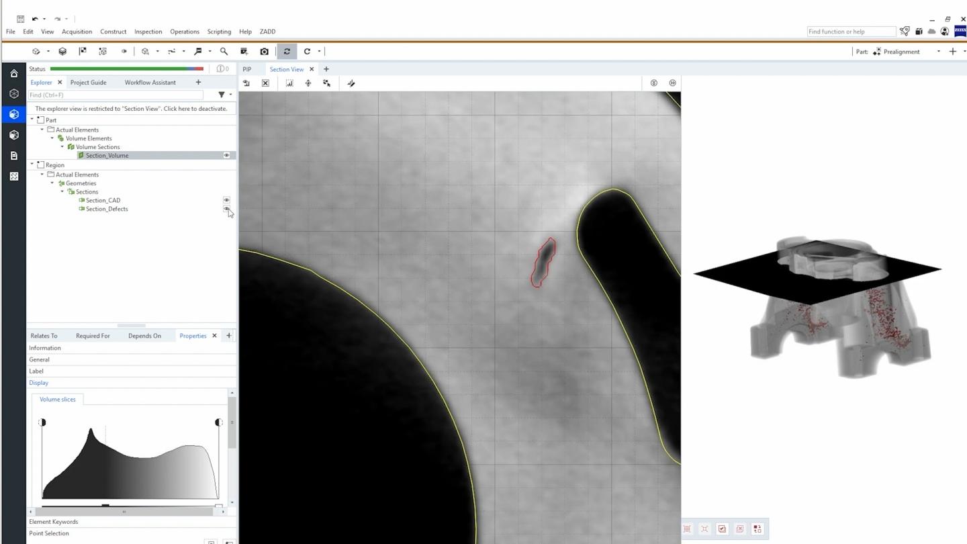The image size is (967, 544).
Task: Click the home icon at the top of the sidebar
Action: (13, 73)
